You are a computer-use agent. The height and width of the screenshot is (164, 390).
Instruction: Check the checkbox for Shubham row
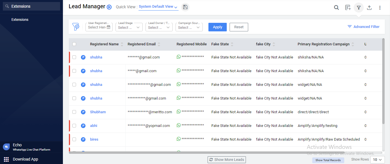pyautogui.click(x=74, y=112)
